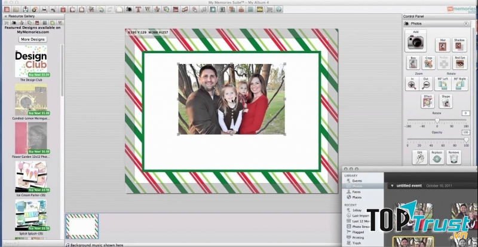Viewport: 478px width, 247px height.
Task: Click Zoom Out magnifier button
Action: click(426, 84)
